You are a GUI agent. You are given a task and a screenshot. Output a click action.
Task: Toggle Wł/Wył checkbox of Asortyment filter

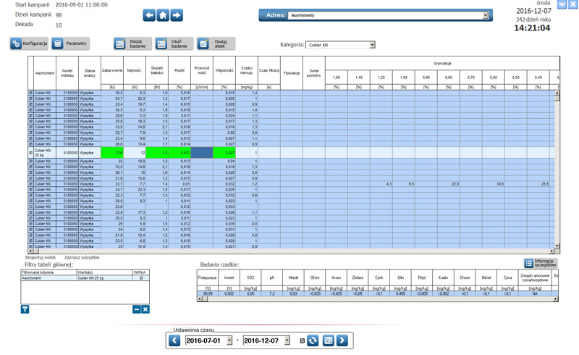pyautogui.click(x=141, y=278)
